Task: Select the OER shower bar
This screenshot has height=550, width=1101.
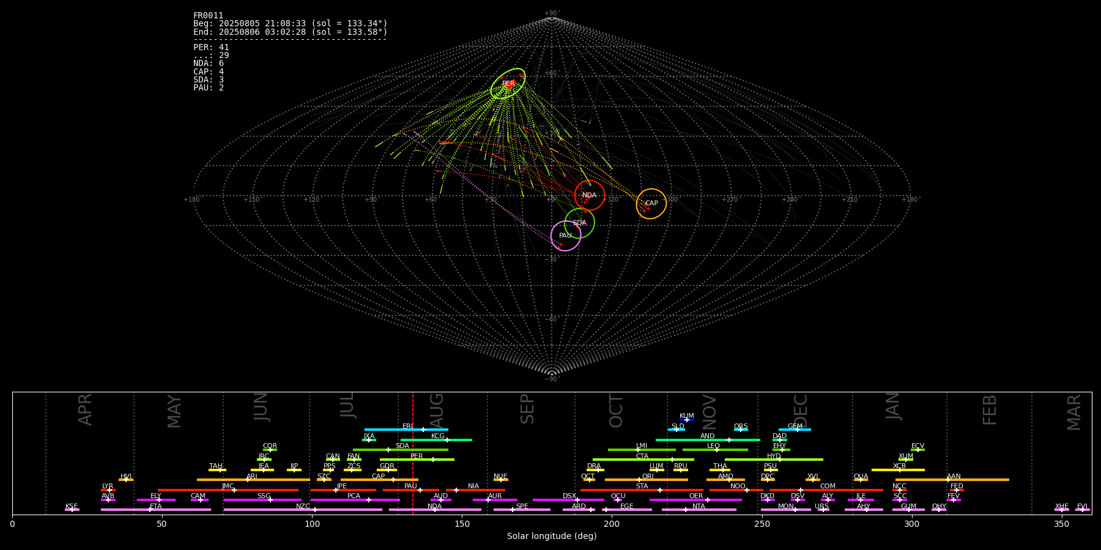Action: pos(695,500)
